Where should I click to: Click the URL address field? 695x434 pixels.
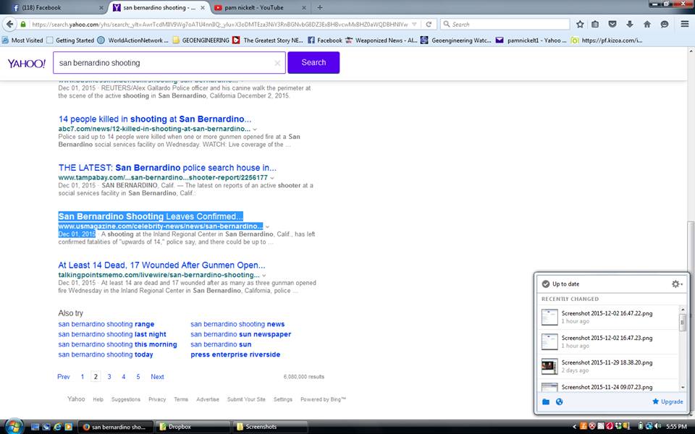219,25
